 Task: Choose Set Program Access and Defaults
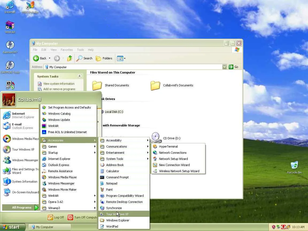click(68, 107)
